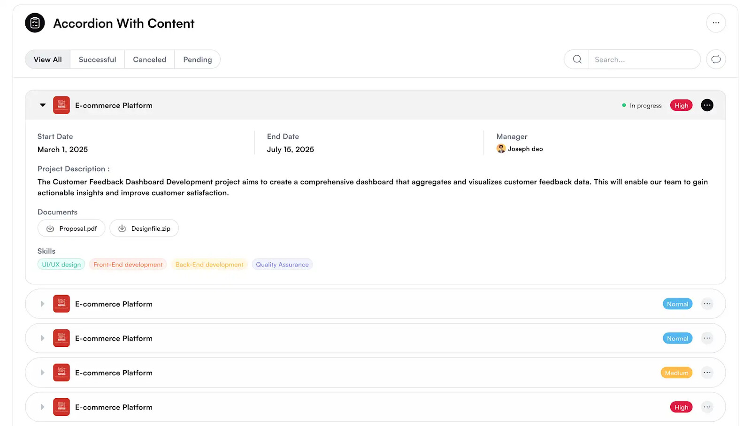This screenshot has width=751, height=426.
Task: Expand the Medium priority project row
Action: [x=43, y=373]
